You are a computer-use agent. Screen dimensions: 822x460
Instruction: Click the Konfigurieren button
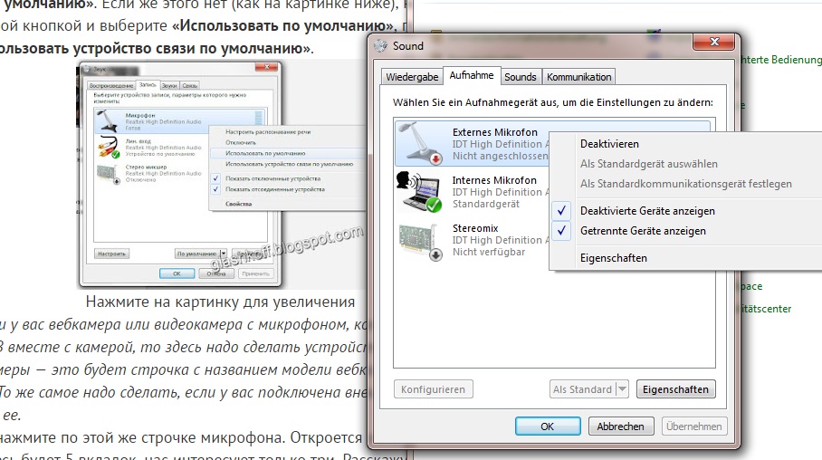tap(433, 389)
